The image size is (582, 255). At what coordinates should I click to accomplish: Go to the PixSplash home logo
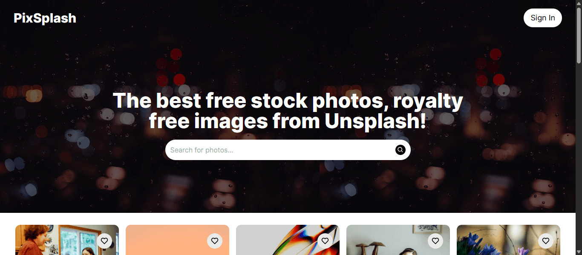coord(45,18)
